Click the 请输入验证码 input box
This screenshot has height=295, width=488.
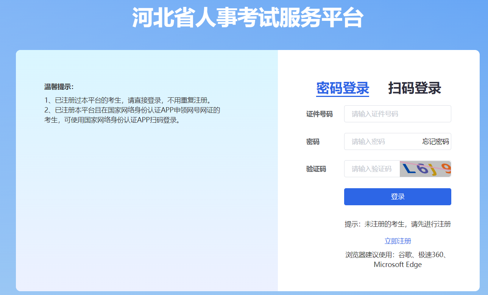(371, 169)
